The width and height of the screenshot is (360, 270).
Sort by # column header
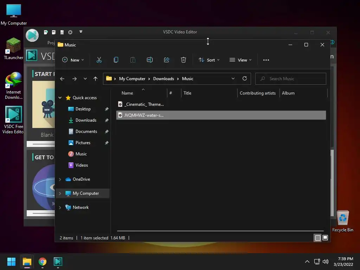[x=171, y=93]
